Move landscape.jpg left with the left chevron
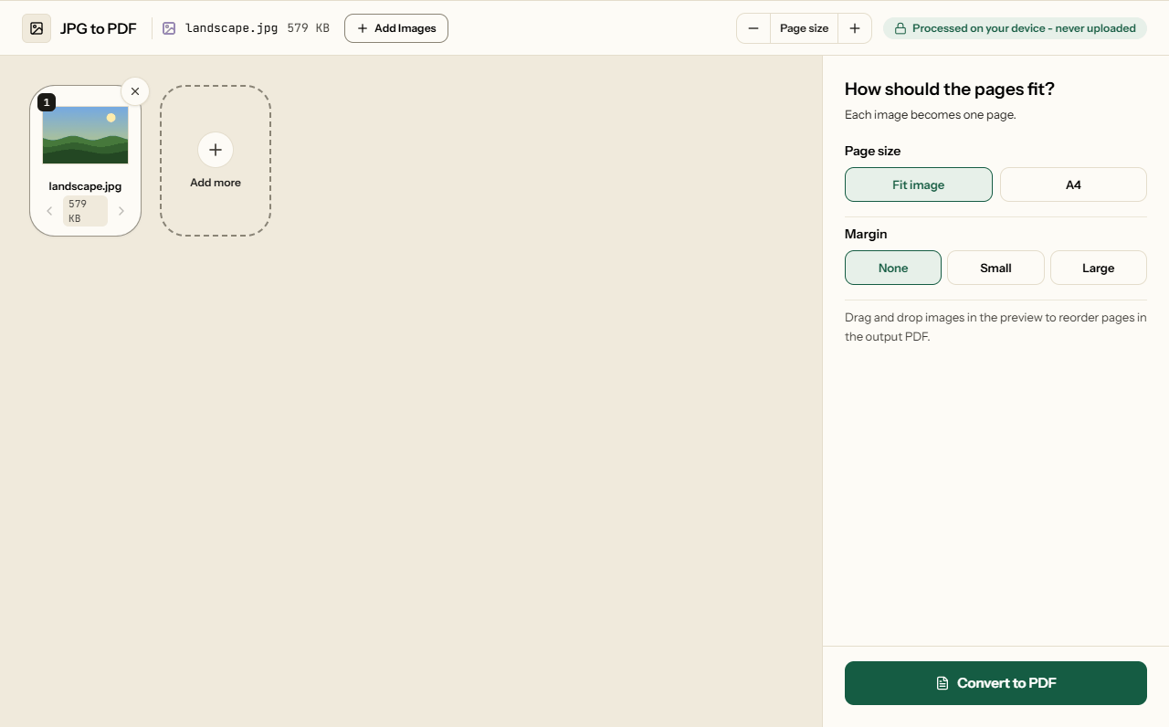 pyautogui.click(x=49, y=211)
